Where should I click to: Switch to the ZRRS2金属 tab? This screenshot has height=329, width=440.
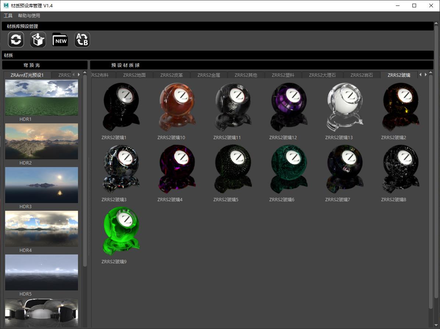(209, 75)
